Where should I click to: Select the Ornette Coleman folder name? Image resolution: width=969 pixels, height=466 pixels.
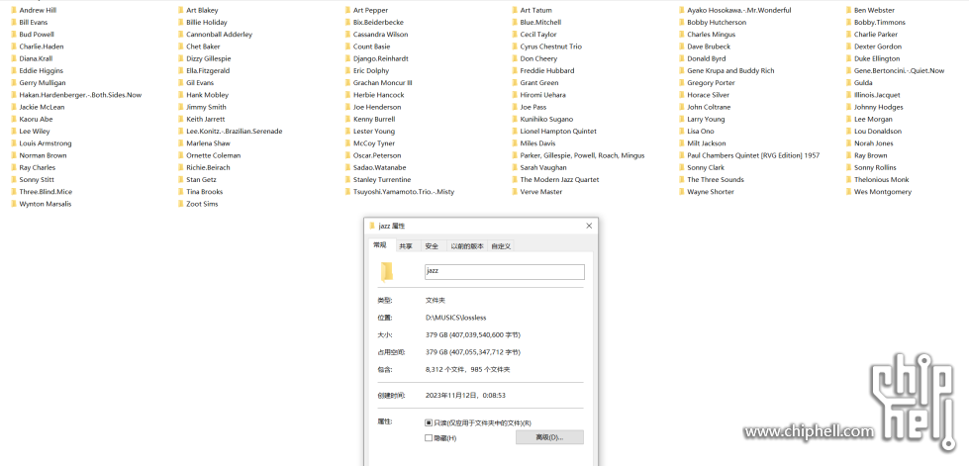click(x=213, y=155)
